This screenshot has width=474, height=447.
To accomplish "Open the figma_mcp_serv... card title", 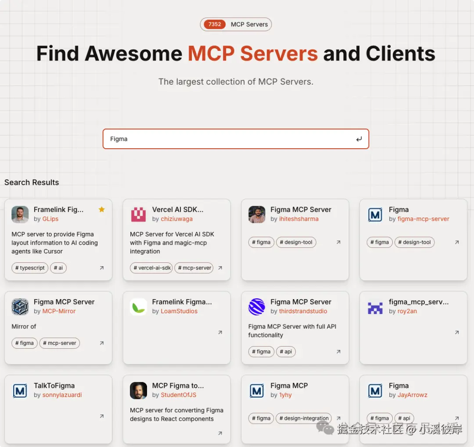I will (x=419, y=302).
